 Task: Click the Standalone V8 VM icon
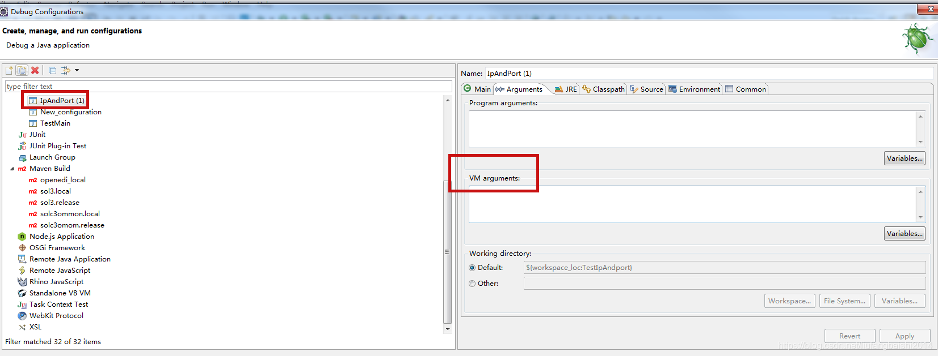(22, 293)
